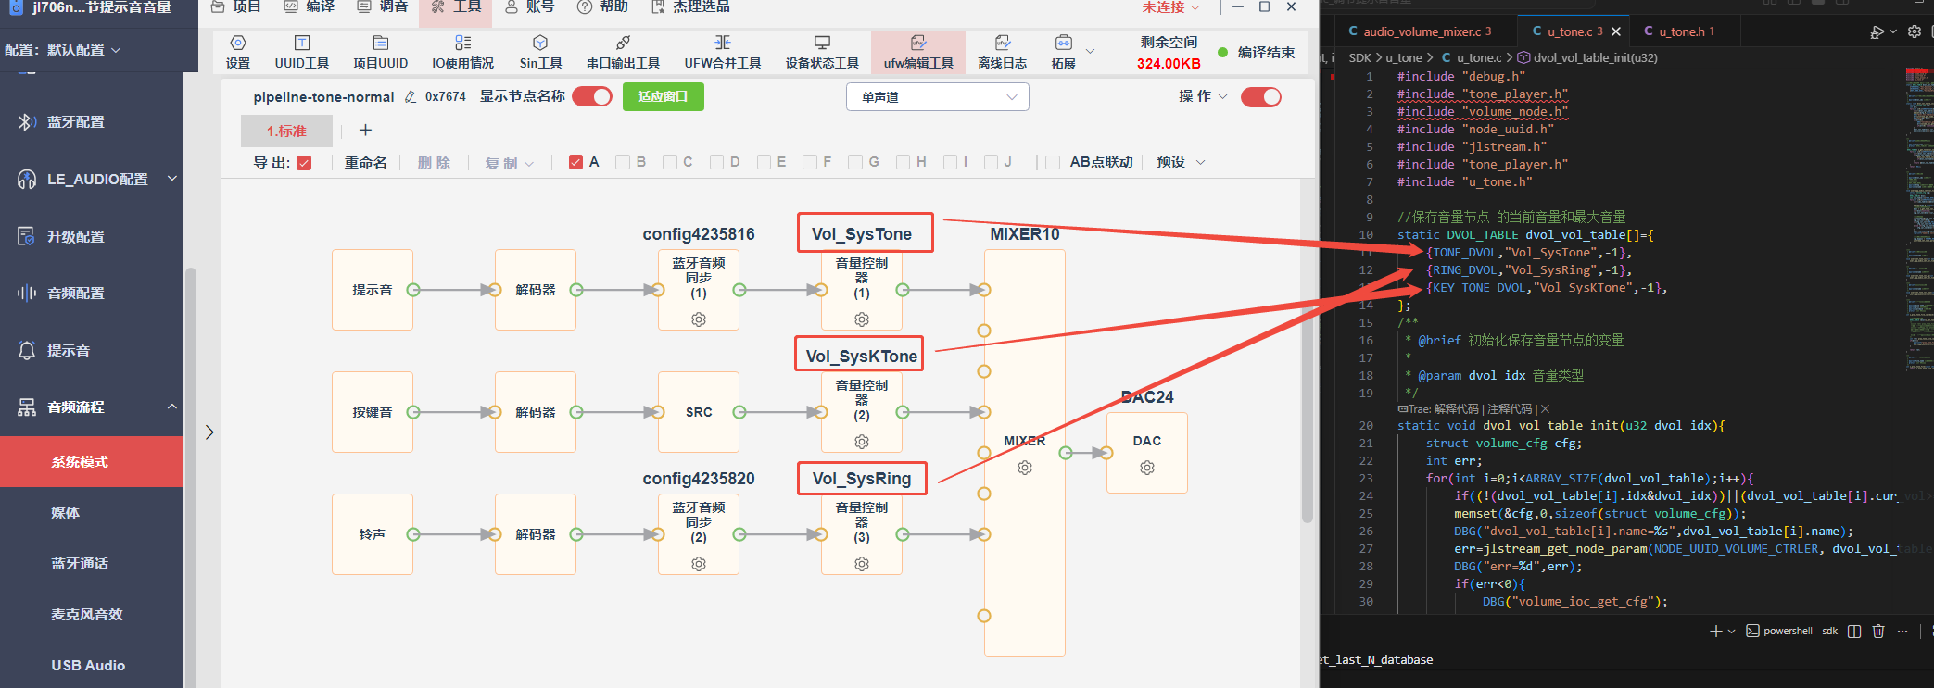This screenshot has height=688, width=1934.
Task: Check the B point checkbox
Action: coord(623,162)
